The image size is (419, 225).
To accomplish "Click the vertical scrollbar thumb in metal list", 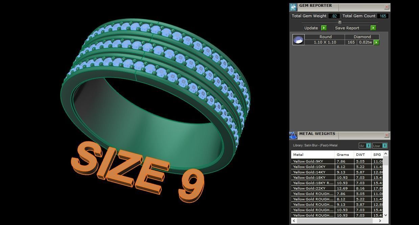I will [386, 161].
